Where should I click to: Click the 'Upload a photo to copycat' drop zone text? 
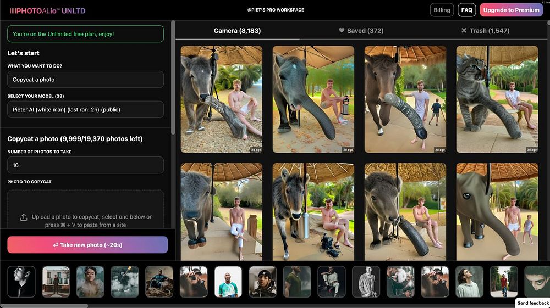pyautogui.click(x=92, y=221)
